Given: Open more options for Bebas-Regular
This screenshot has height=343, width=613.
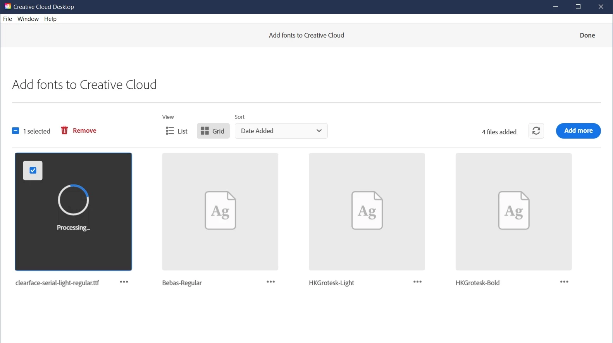Looking at the screenshot, I should click(271, 282).
